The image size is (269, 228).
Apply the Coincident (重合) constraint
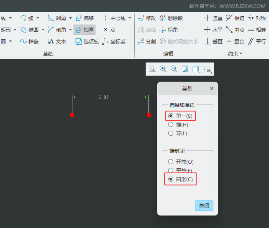(x=235, y=41)
